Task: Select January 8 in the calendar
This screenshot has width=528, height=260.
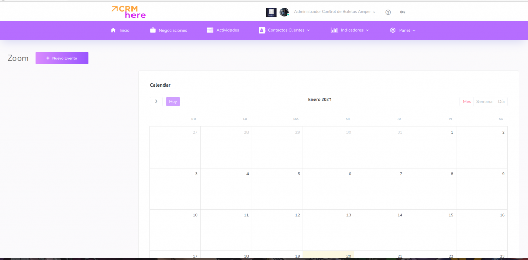Action: click(431, 189)
